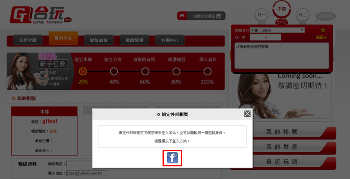
Task: Open the 分身教學 speech bubble
Action: point(325,16)
